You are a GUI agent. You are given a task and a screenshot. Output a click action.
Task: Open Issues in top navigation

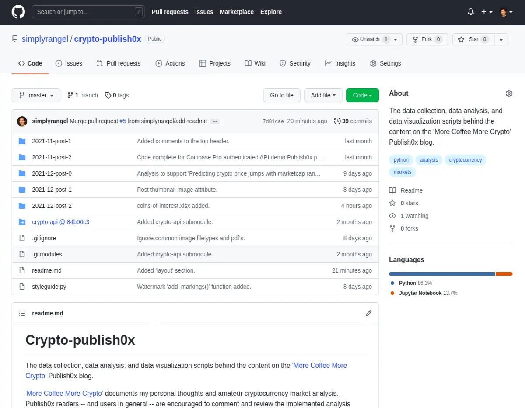pos(204,12)
